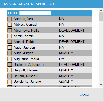Tick checkbox beside Auge, Jürgen
The height and width of the screenshot is (102, 104).
pos(10,53)
